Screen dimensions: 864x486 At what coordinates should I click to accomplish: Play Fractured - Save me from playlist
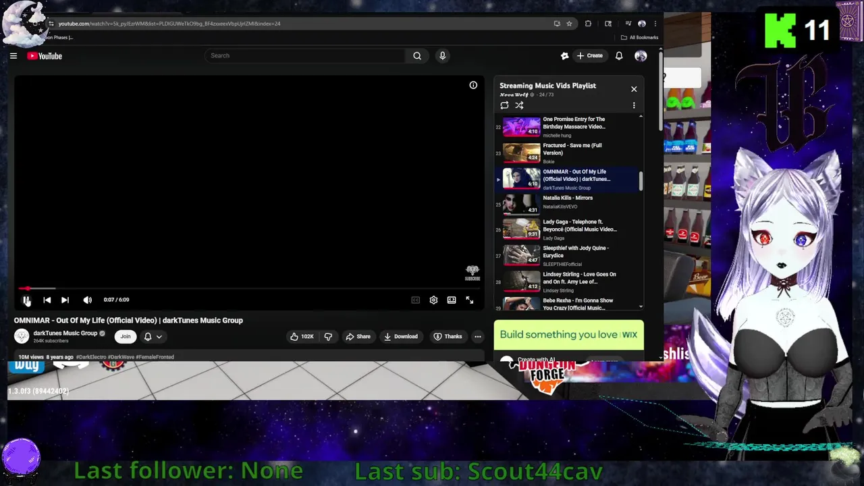click(x=567, y=153)
